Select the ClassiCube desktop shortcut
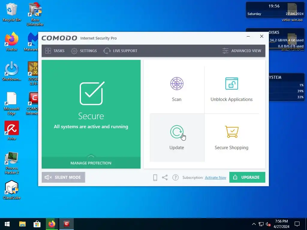The height and width of the screenshot is (230, 307). click(x=12, y=190)
